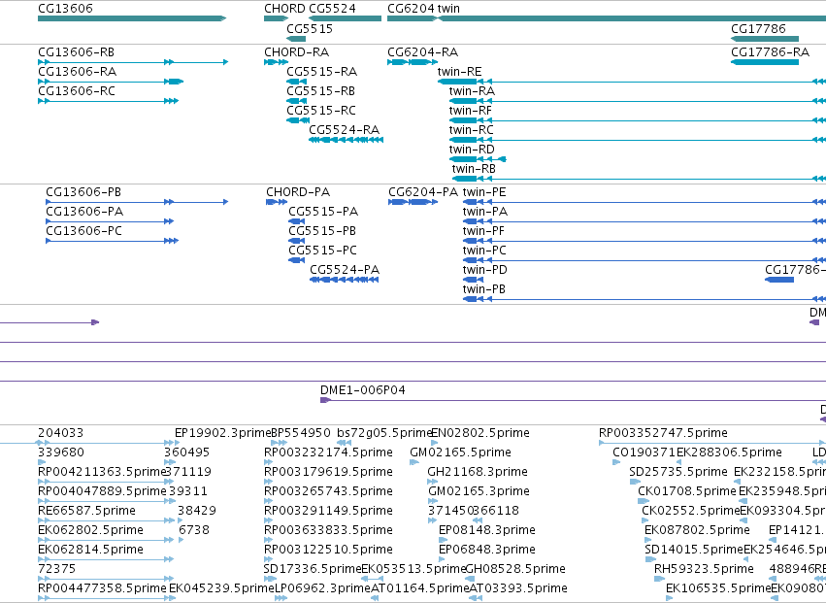Image resolution: width=826 pixels, height=603 pixels.
Task: Click EST entry 72375
Action: (57, 570)
